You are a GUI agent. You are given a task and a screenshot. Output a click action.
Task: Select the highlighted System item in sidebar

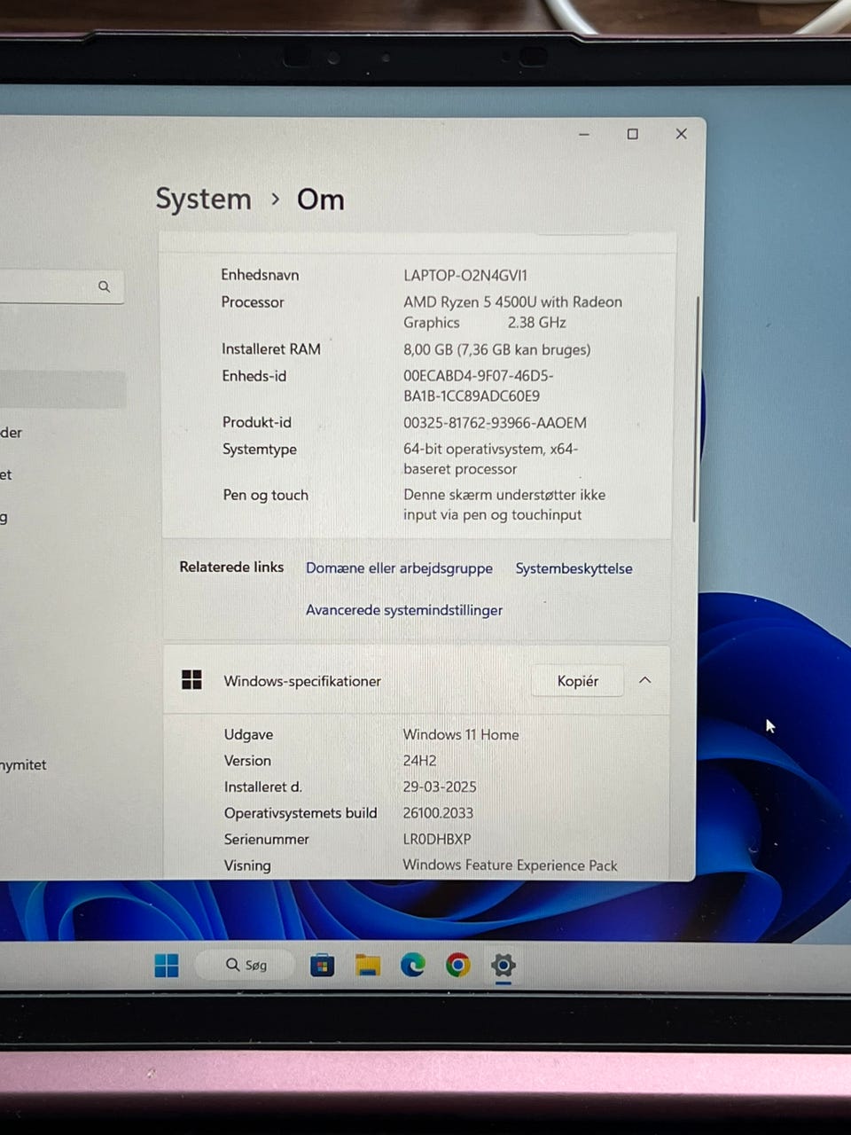point(62,389)
